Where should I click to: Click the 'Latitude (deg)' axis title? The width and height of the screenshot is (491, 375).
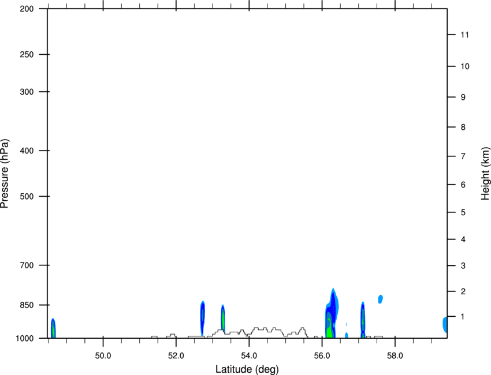tap(247, 369)
